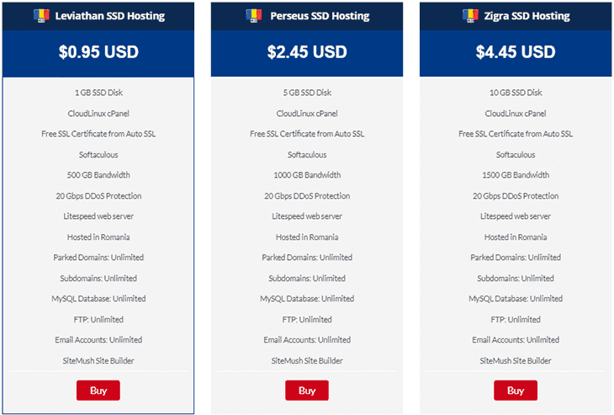Click the Romanian flag icon beside Perseus SSD Hosting
Viewport: 614px width, 415px height.
click(254, 16)
